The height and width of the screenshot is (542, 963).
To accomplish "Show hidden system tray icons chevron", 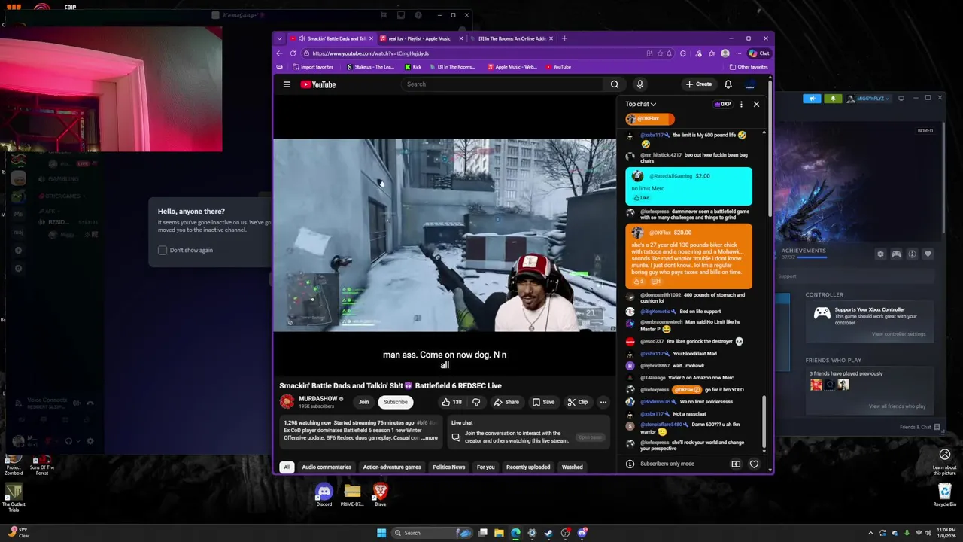I will (x=871, y=533).
